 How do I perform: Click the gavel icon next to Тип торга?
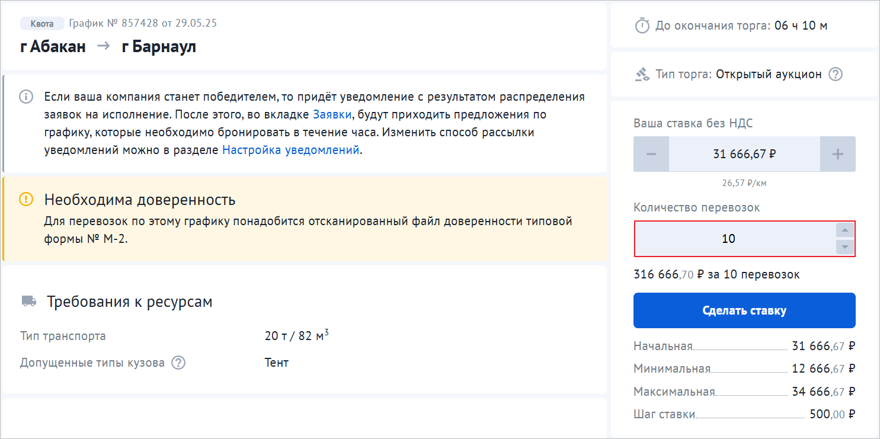click(642, 75)
